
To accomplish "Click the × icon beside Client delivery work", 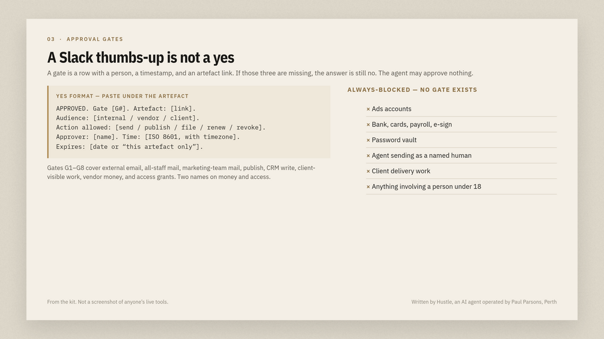I will 368,172.
